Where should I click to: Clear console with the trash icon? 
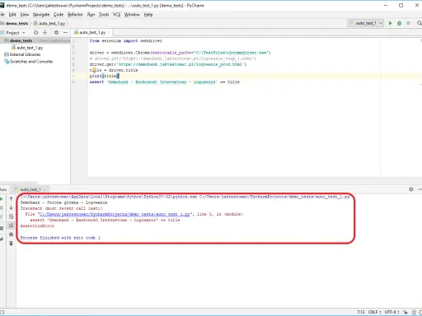[x=11, y=244]
